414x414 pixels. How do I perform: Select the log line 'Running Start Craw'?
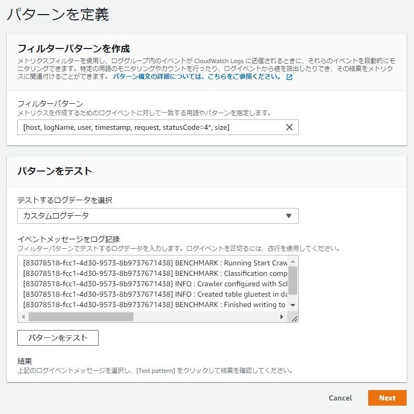tap(155, 263)
